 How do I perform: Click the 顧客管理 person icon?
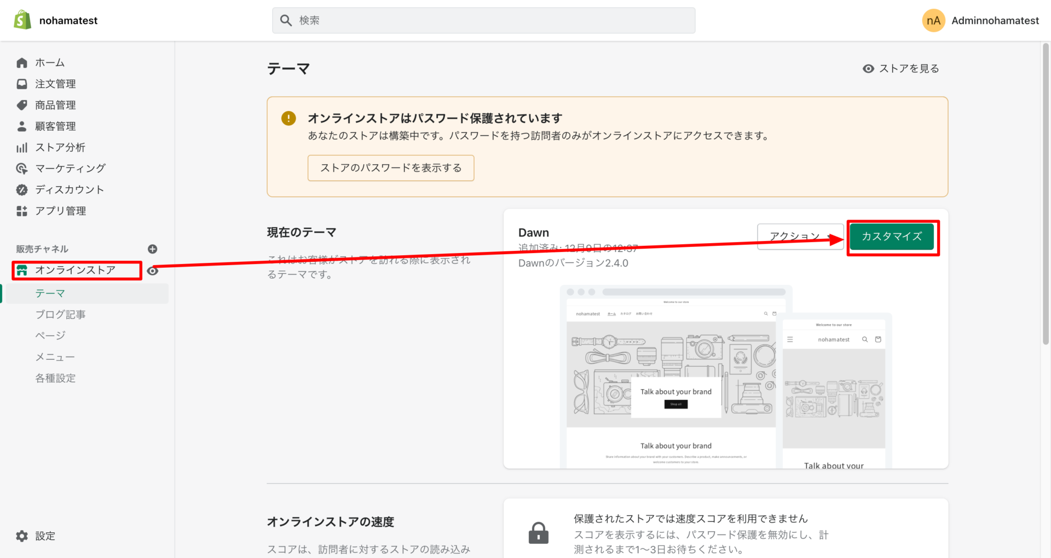pos(22,126)
